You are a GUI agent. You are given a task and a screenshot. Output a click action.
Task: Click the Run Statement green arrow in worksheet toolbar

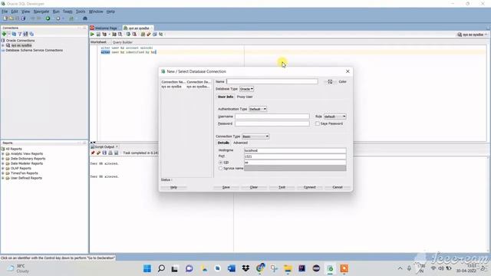pyautogui.click(x=92, y=34)
